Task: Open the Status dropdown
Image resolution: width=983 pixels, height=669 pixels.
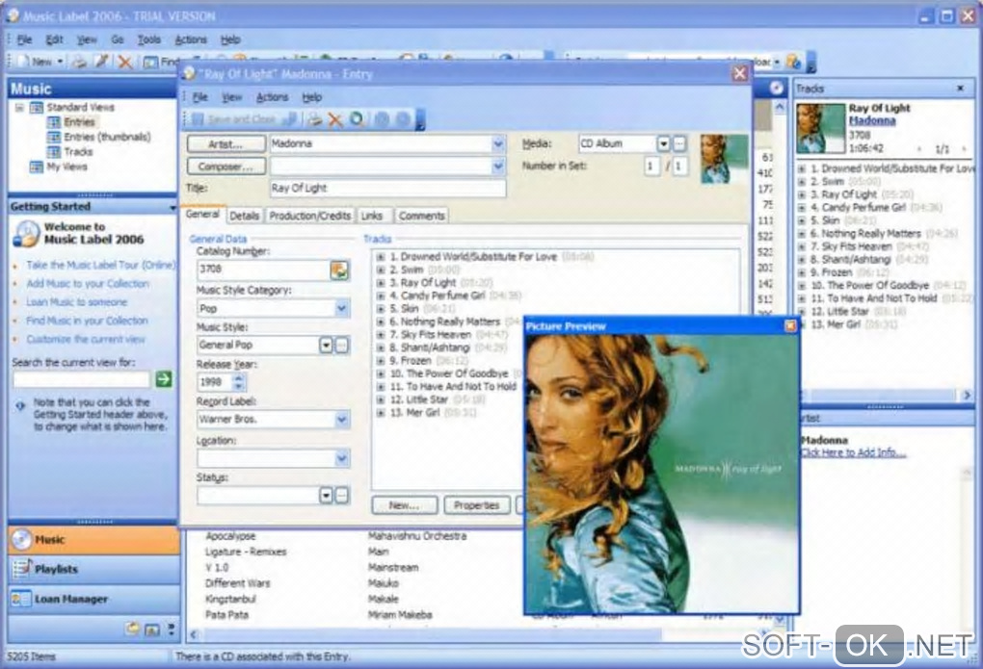Action: pos(326,496)
